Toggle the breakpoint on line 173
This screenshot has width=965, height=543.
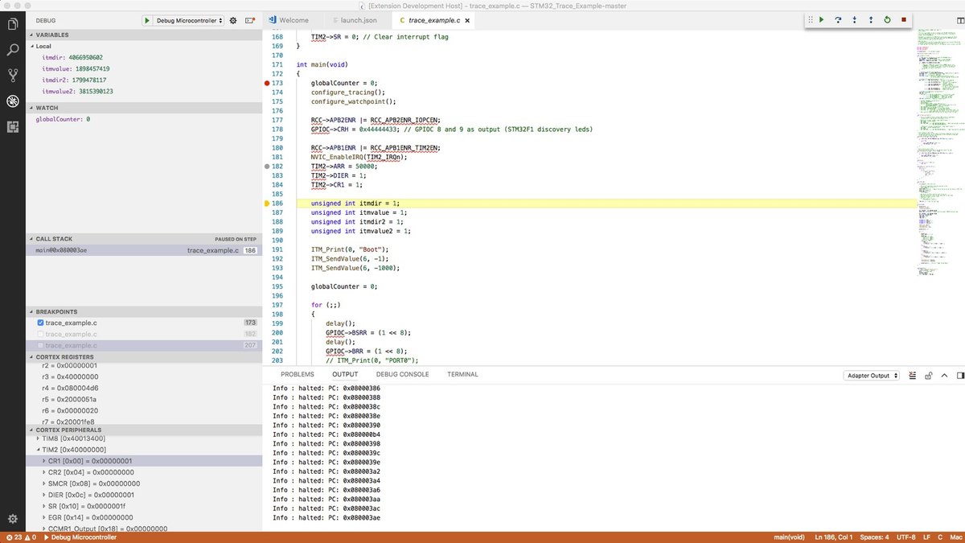267,83
